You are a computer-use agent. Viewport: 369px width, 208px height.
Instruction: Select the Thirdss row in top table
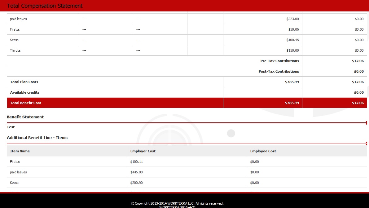15,50
